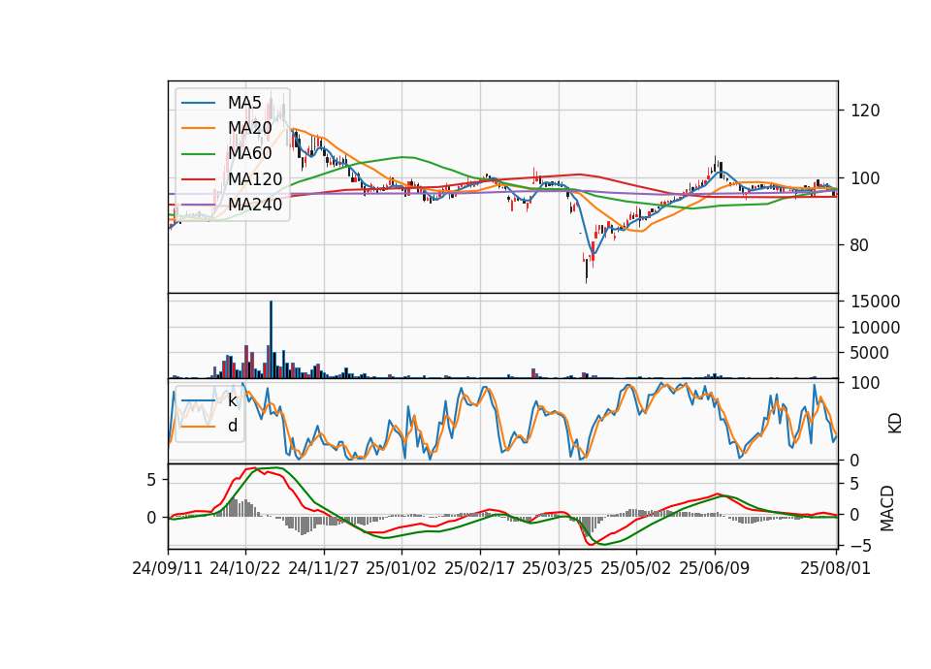Image resolution: width=931 pixels, height=669 pixels.
Task: Click the MA240 legend label
Action: pos(255,205)
